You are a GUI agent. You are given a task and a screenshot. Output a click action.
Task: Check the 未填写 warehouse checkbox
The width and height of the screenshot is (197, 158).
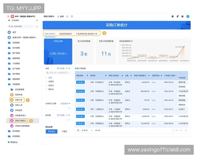tap(46, 82)
